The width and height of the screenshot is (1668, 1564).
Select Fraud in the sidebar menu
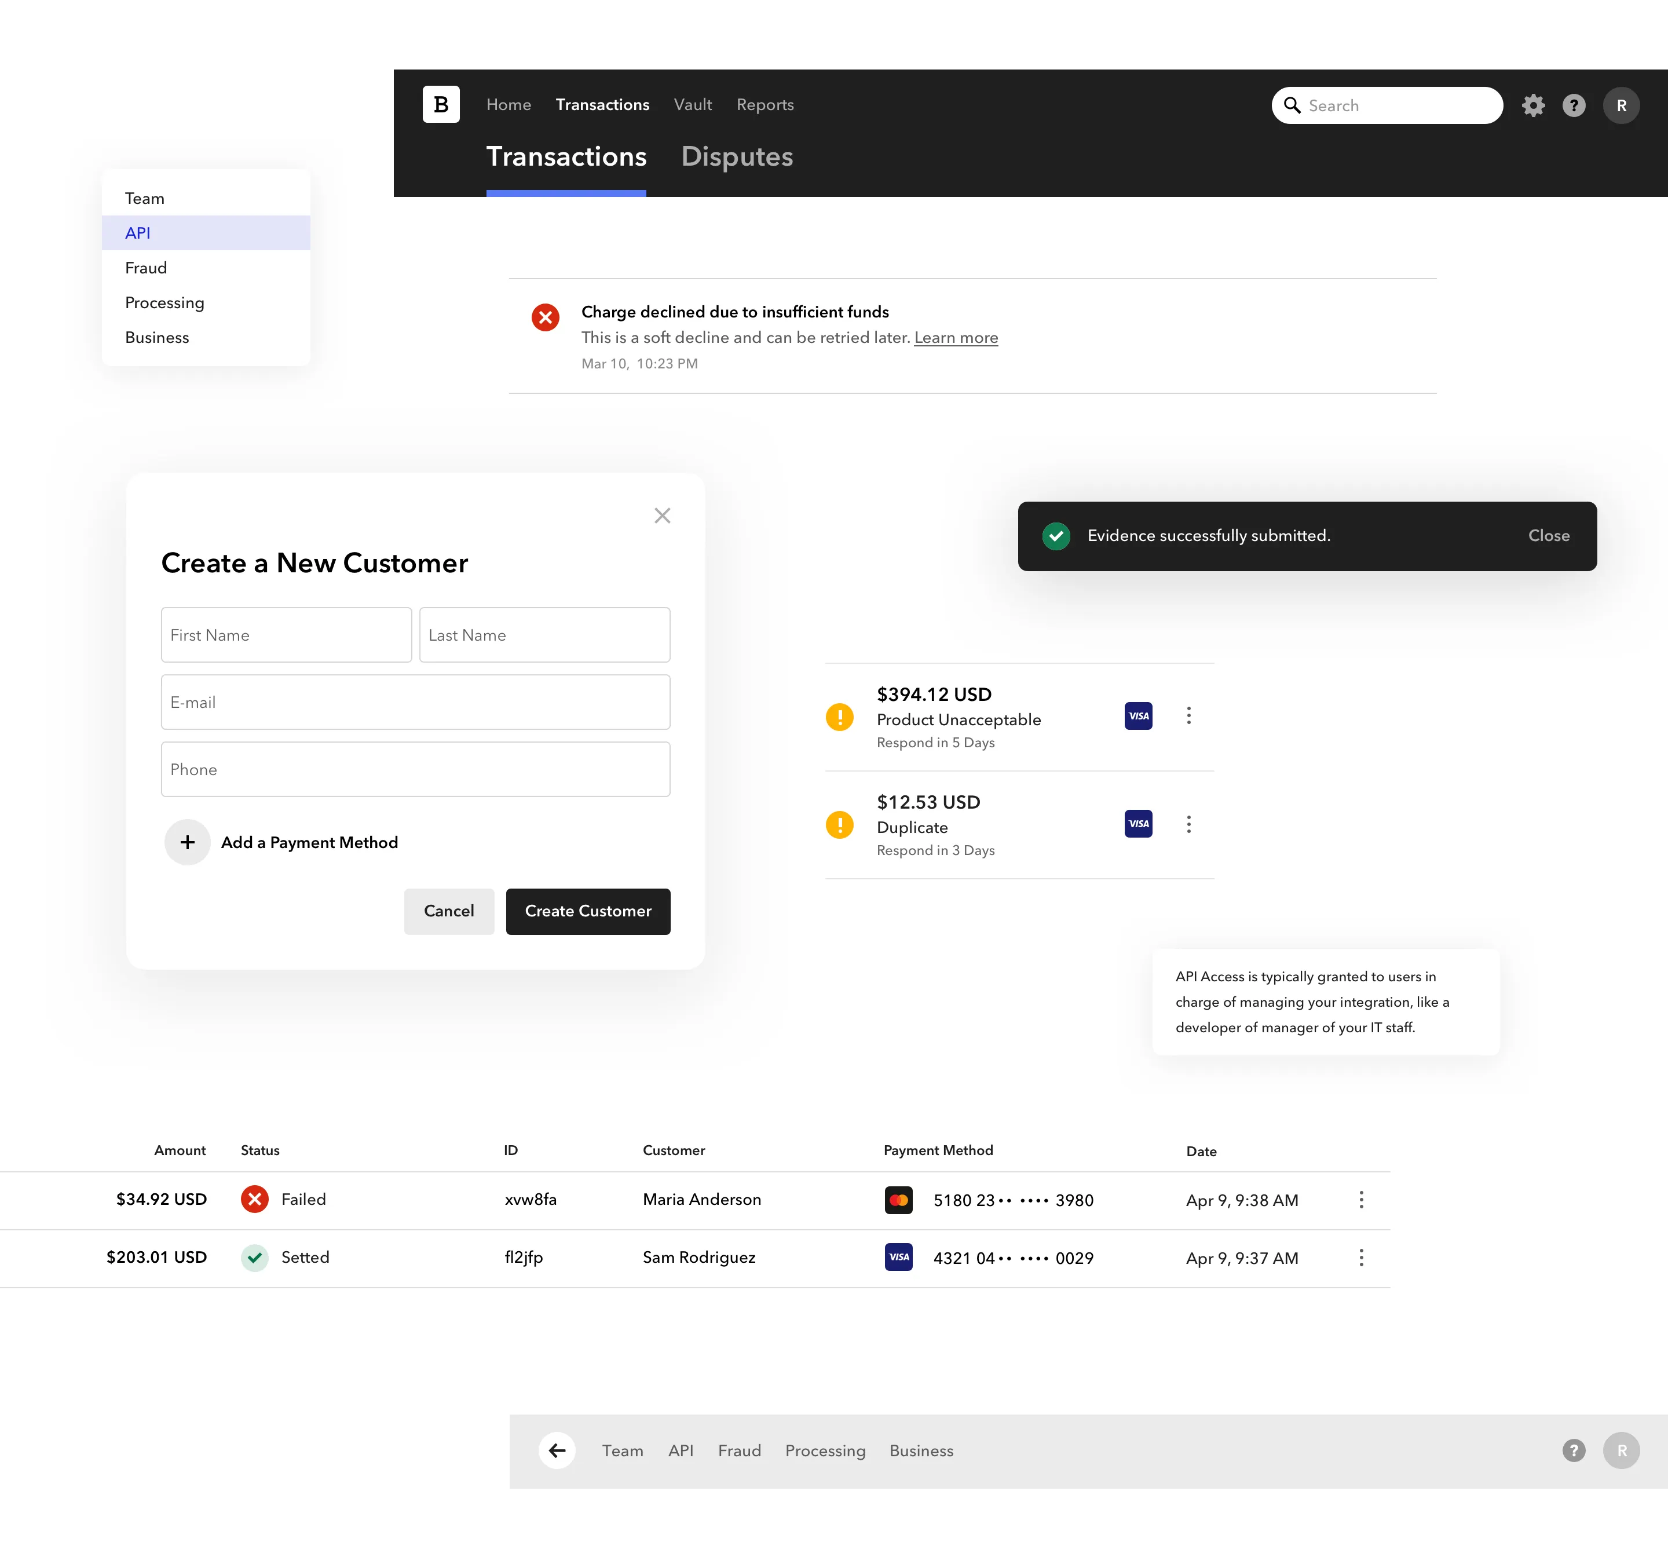[145, 268]
